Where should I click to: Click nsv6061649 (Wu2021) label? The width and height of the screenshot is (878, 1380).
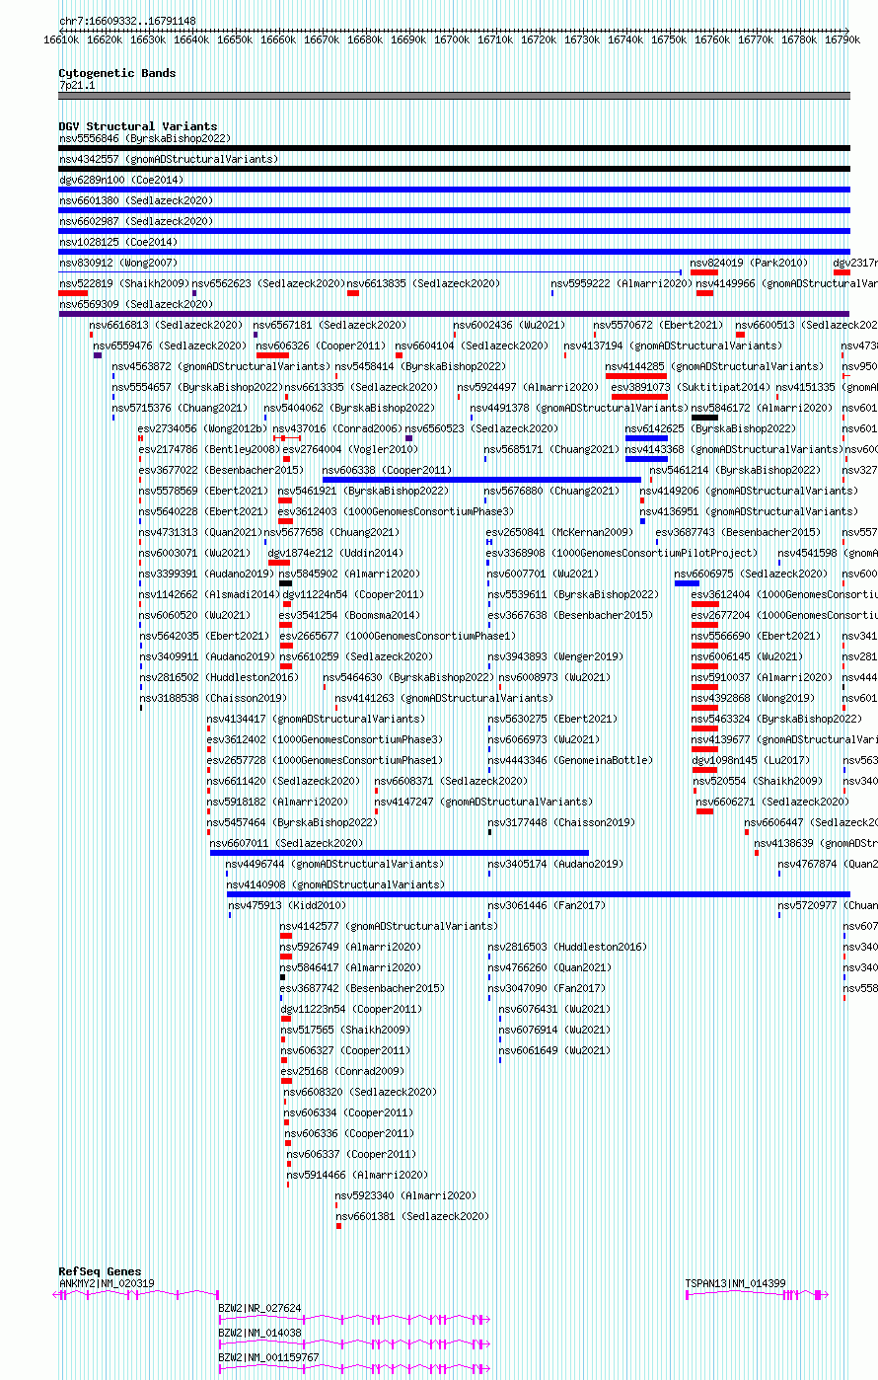click(x=554, y=1051)
